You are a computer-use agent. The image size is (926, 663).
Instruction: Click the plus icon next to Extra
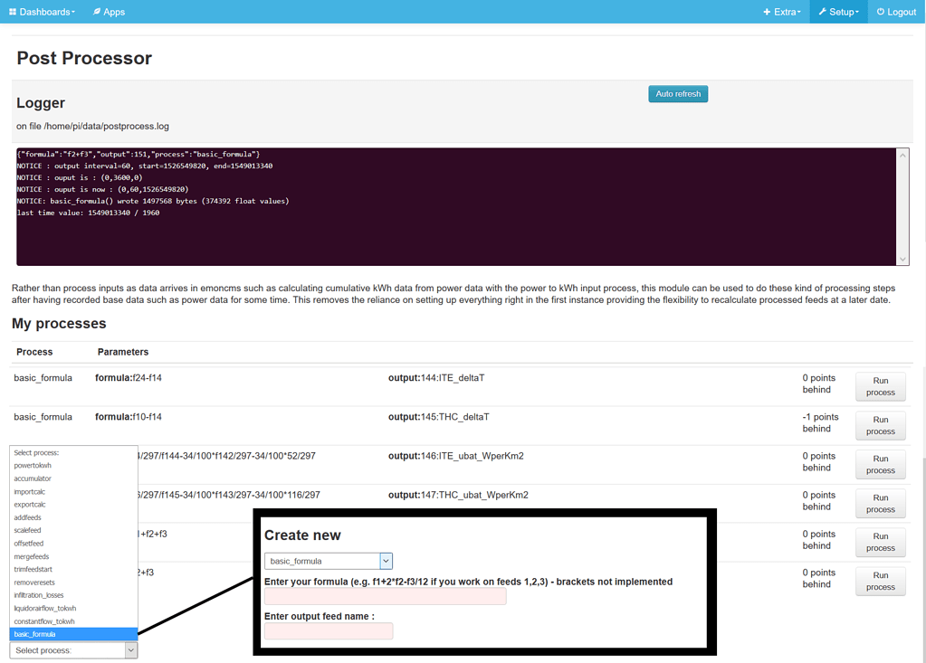pos(768,12)
